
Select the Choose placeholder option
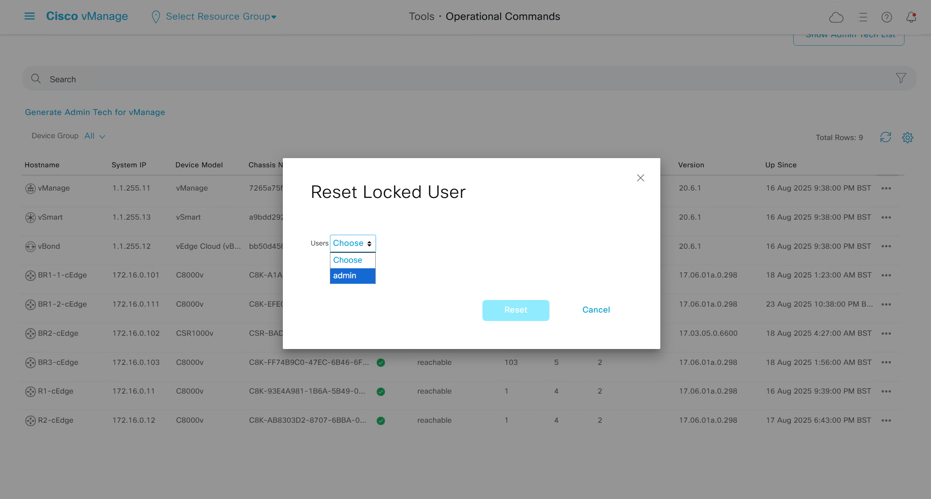352,260
